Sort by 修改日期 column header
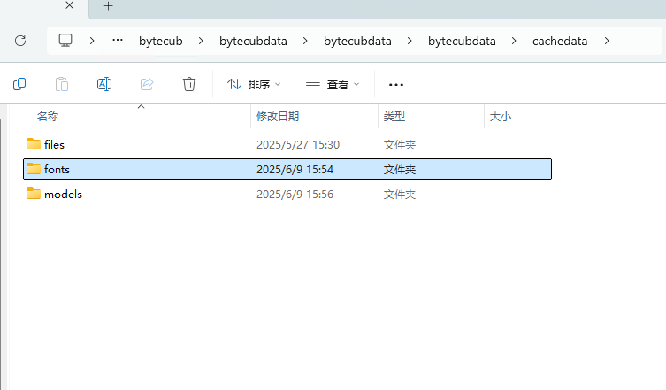Image resolution: width=666 pixels, height=390 pixels. pyautogui.click(x=278, y=117)
